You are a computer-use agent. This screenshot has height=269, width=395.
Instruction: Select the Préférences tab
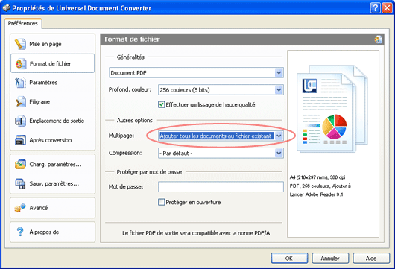point(22,23)
